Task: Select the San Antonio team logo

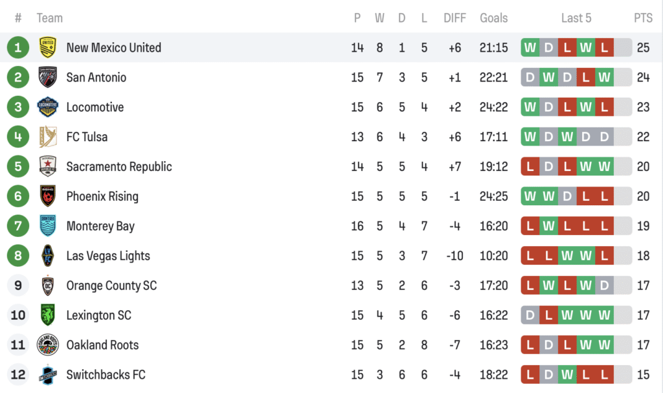Action: pos(48,77)
